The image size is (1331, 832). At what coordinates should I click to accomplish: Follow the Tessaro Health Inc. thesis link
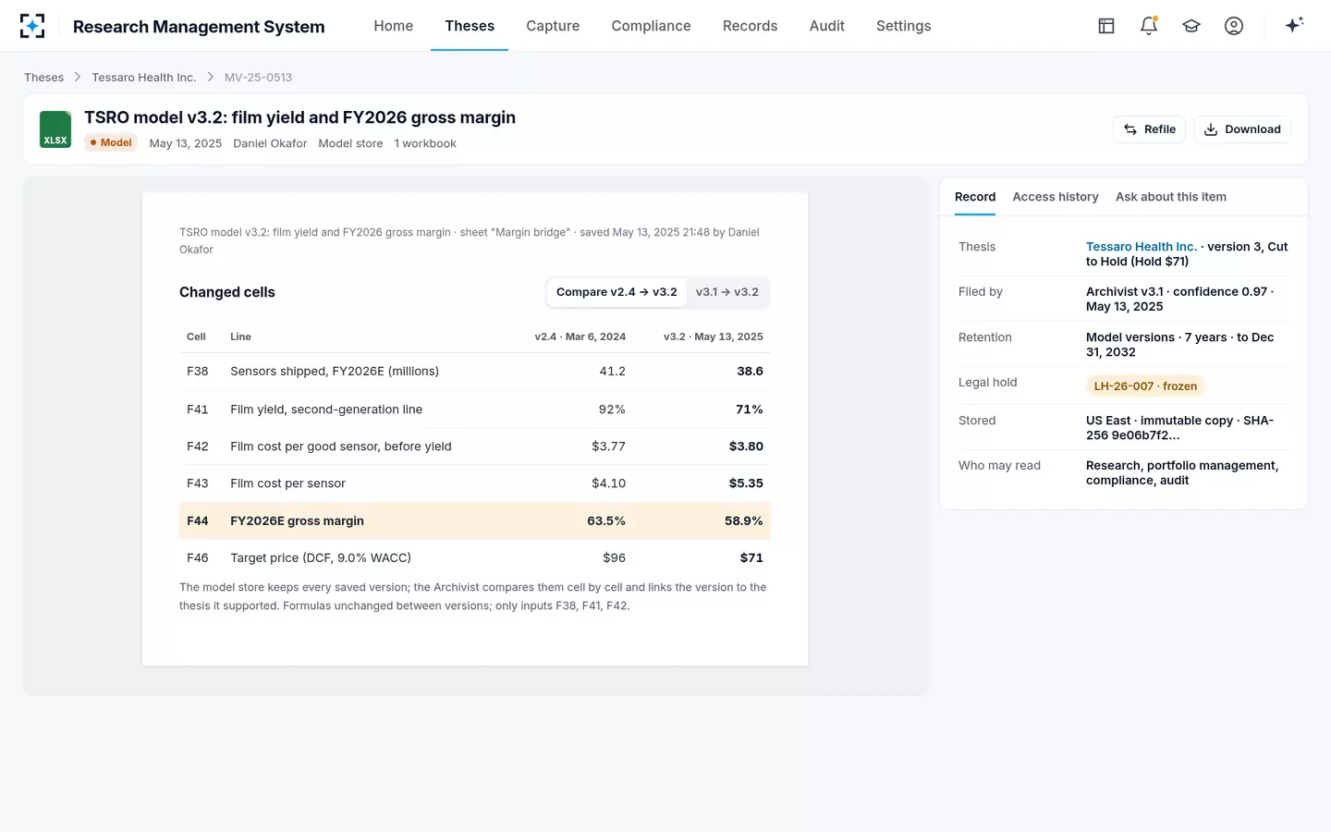(x=1142, y=247)
